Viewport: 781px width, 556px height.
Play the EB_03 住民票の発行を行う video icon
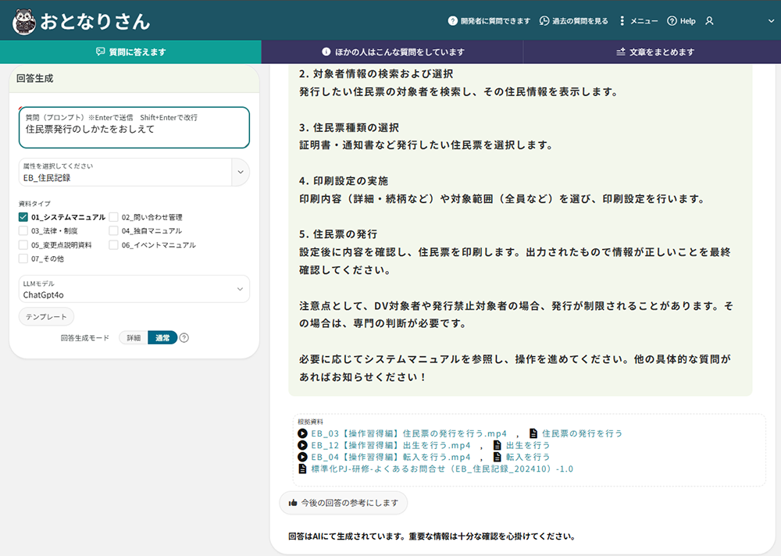(x=302, y=434)
